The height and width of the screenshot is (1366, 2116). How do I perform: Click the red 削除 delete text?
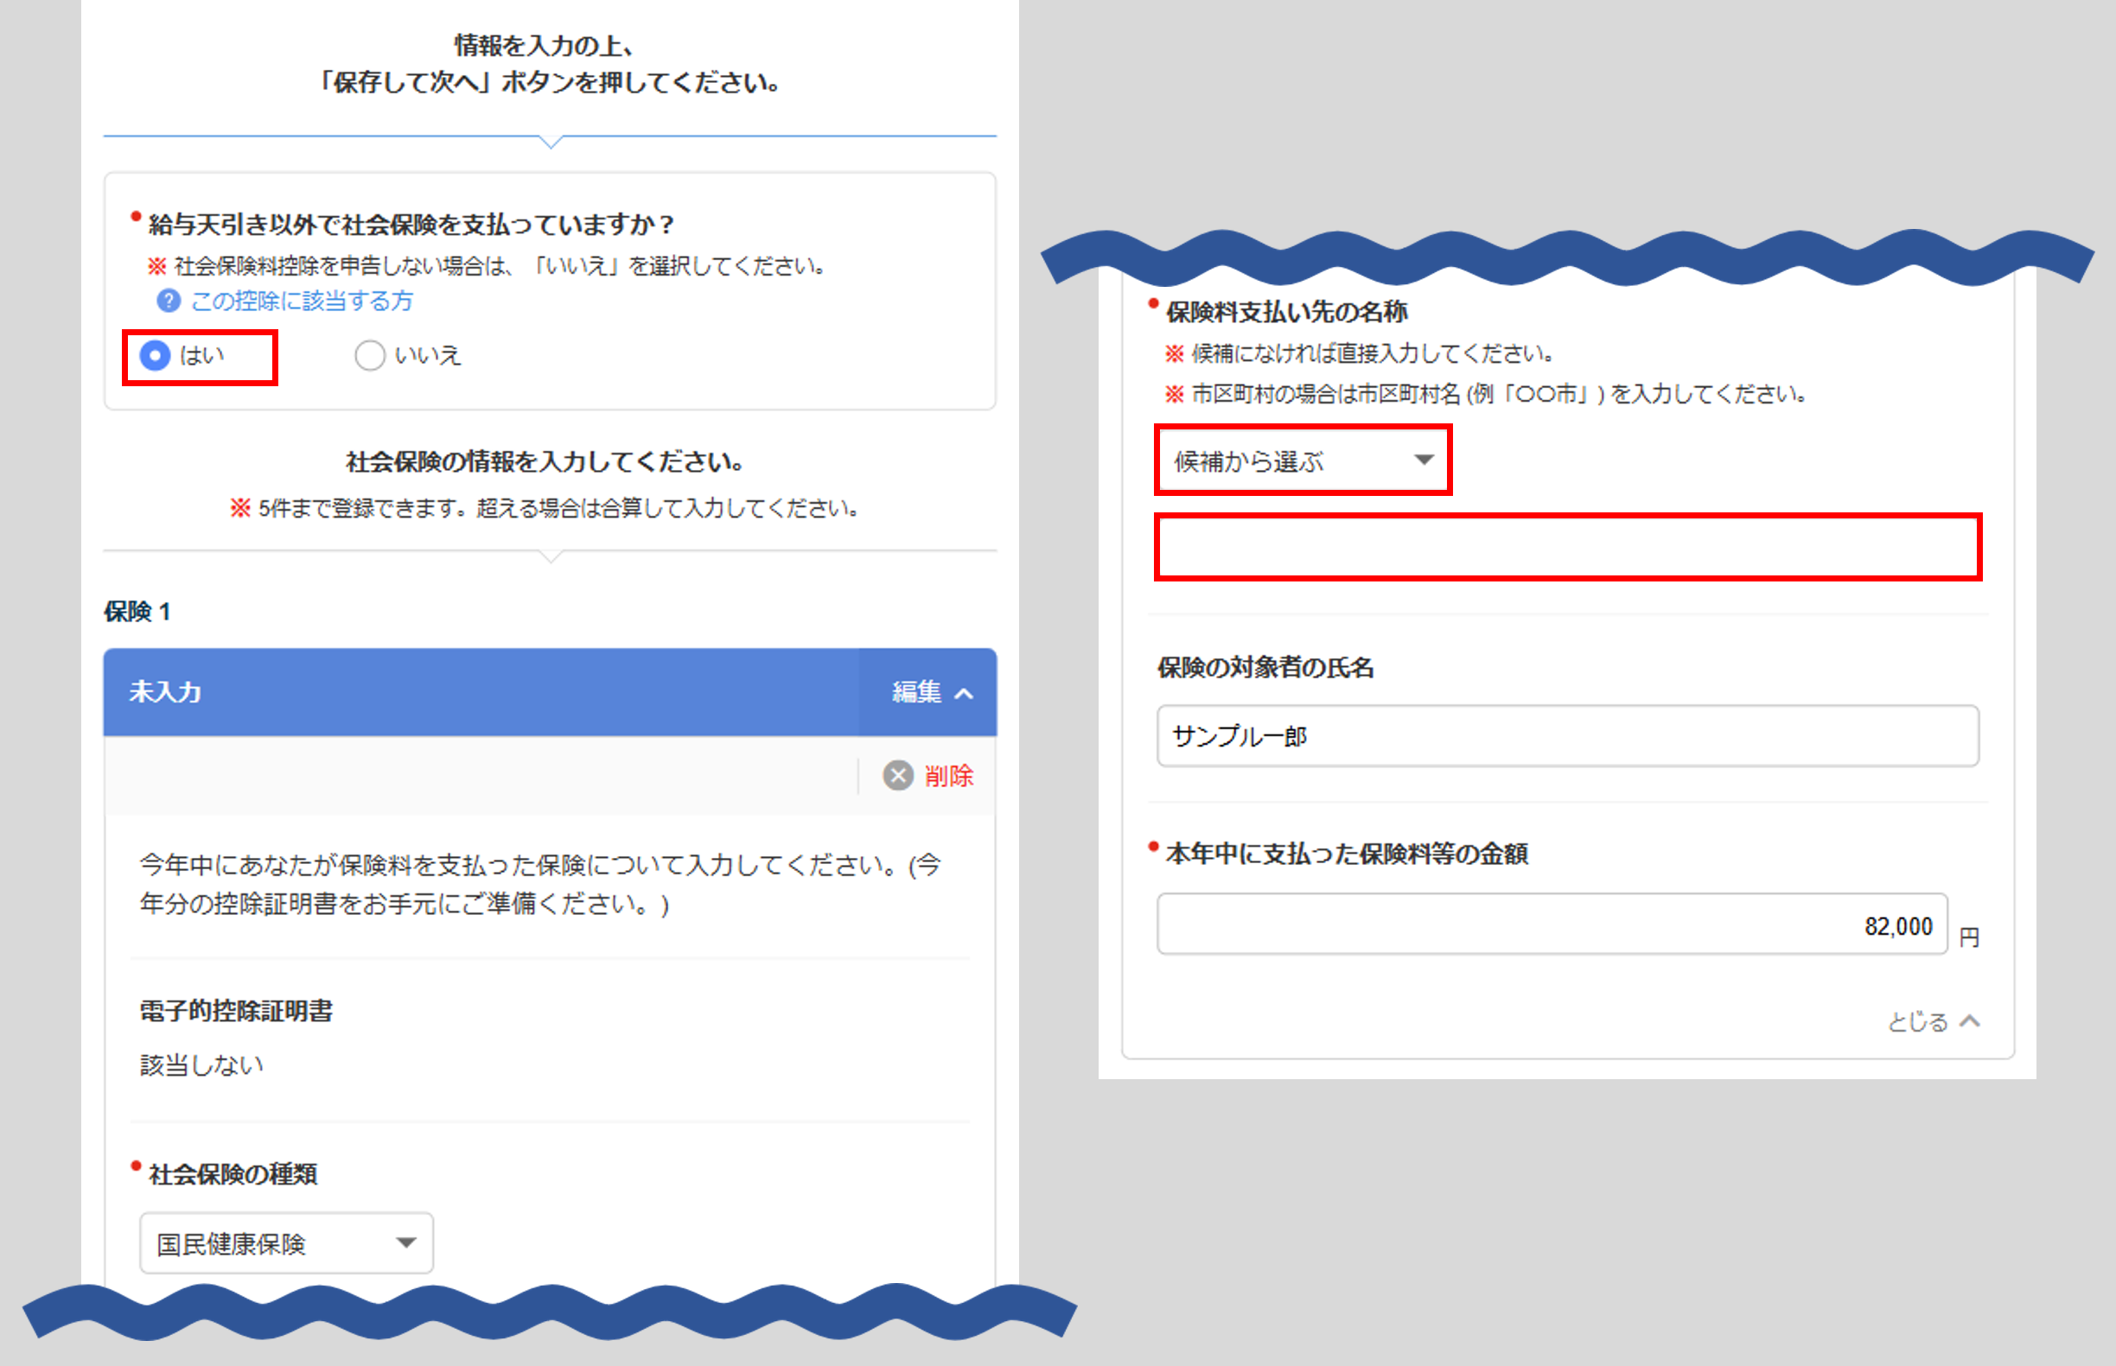click(x=948, y=776)
